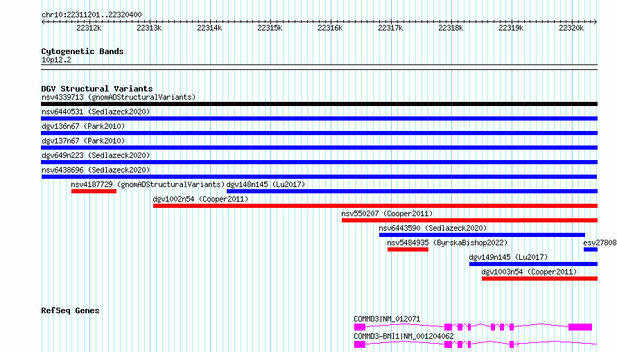Click the 22318k ruler tick label
Screen dimensions: 617x352
coord(451,28)
